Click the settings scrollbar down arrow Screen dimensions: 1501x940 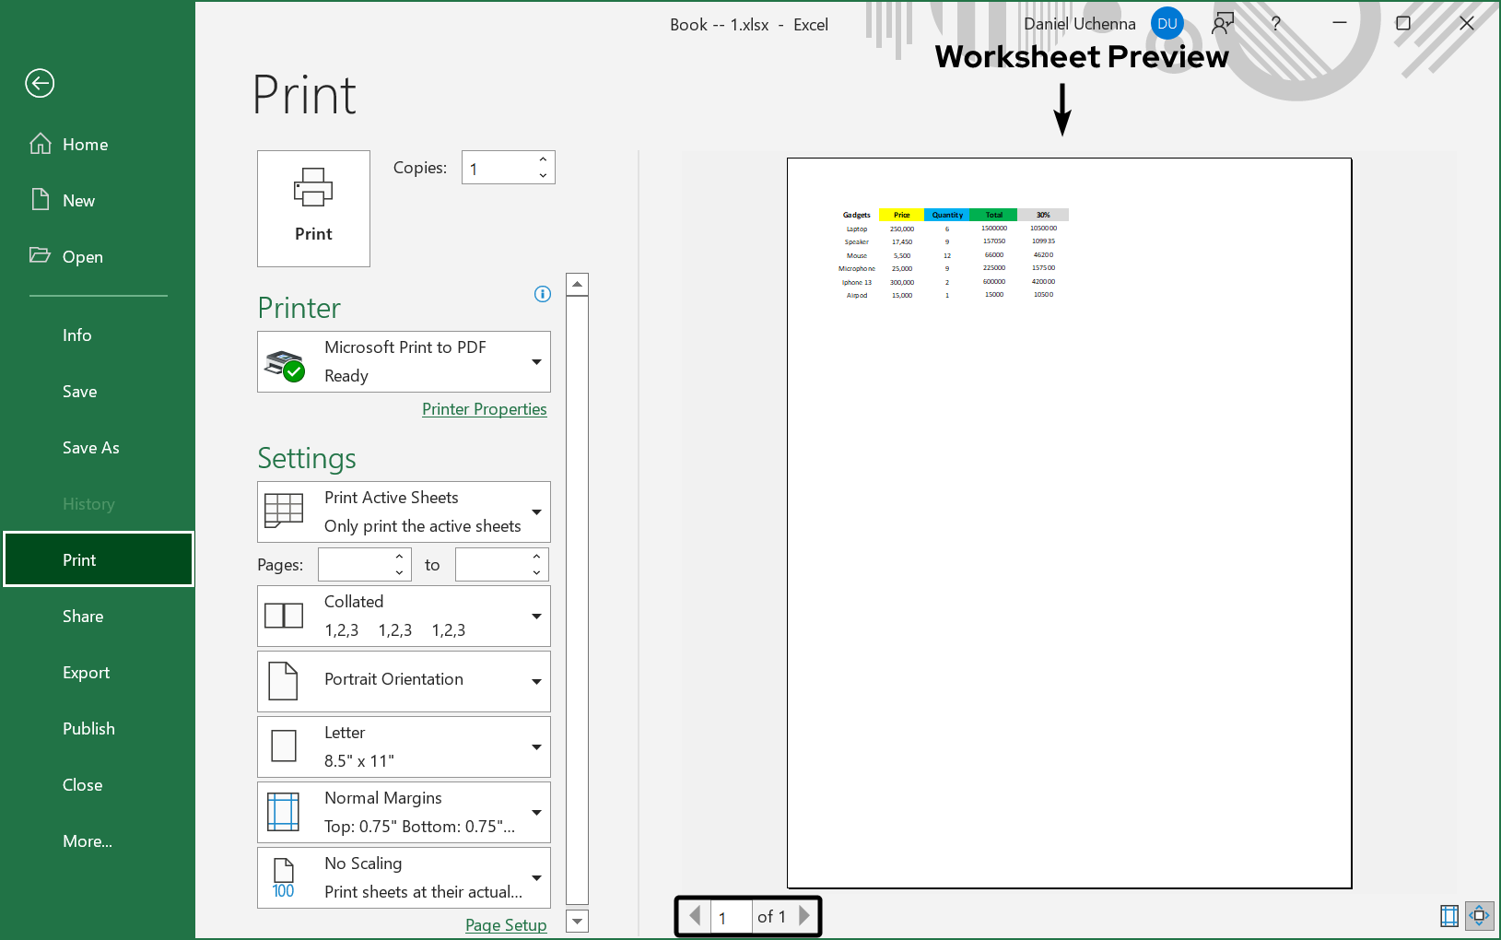point(578,921)
